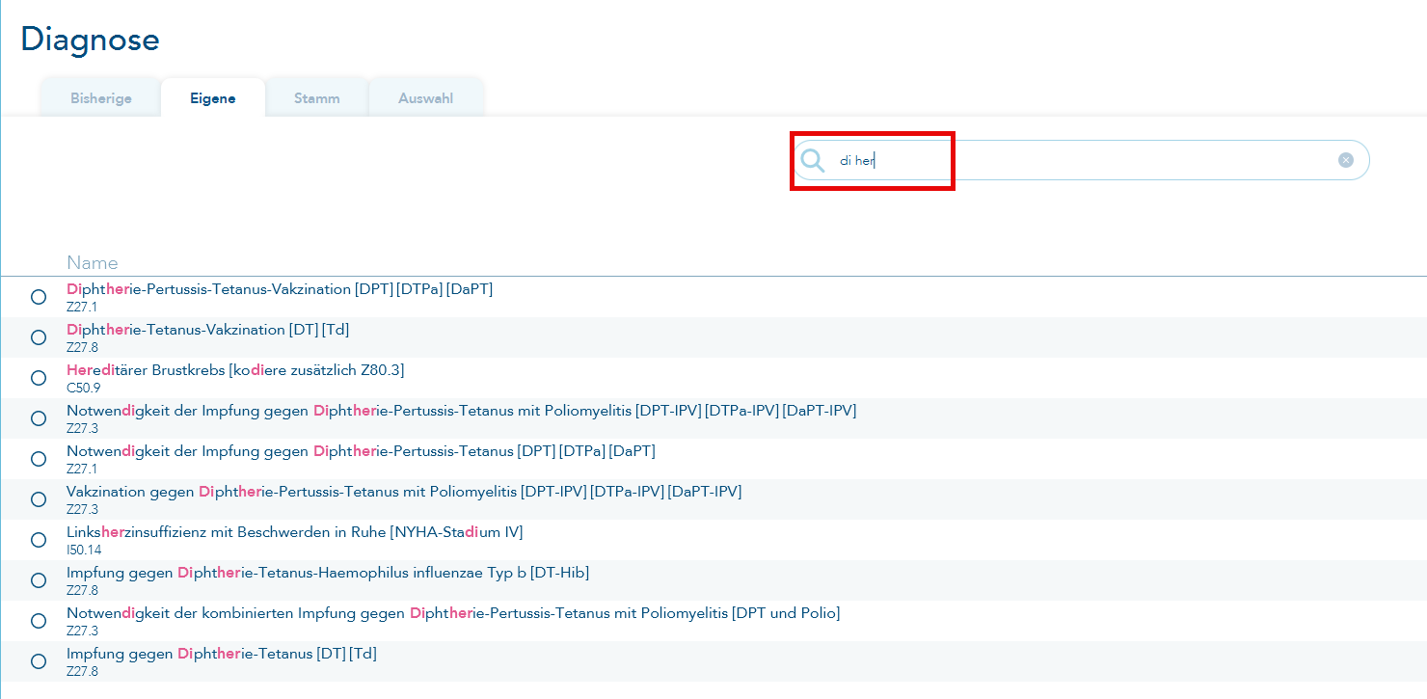Click code I50.14
Screen dimensions: 1427x699
point(83,550)
